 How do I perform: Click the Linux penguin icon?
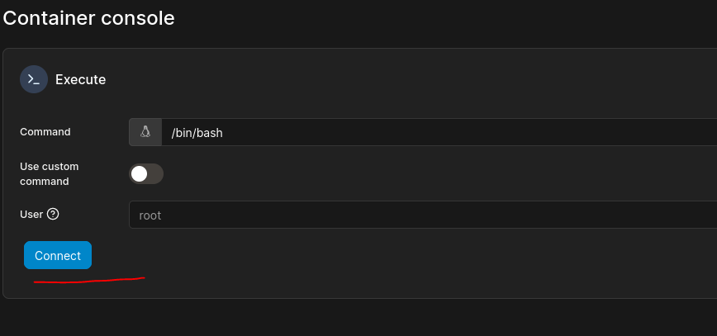click(145, 132)
